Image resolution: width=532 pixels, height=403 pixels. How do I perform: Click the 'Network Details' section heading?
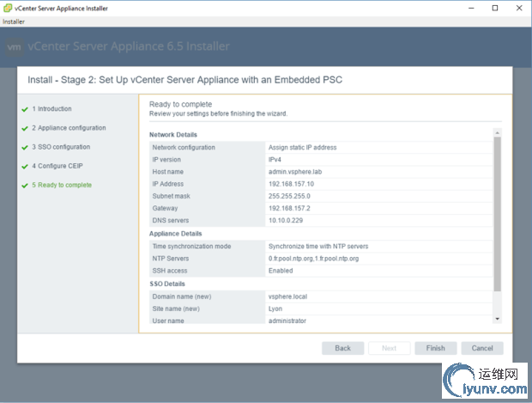tap(173, 135)
